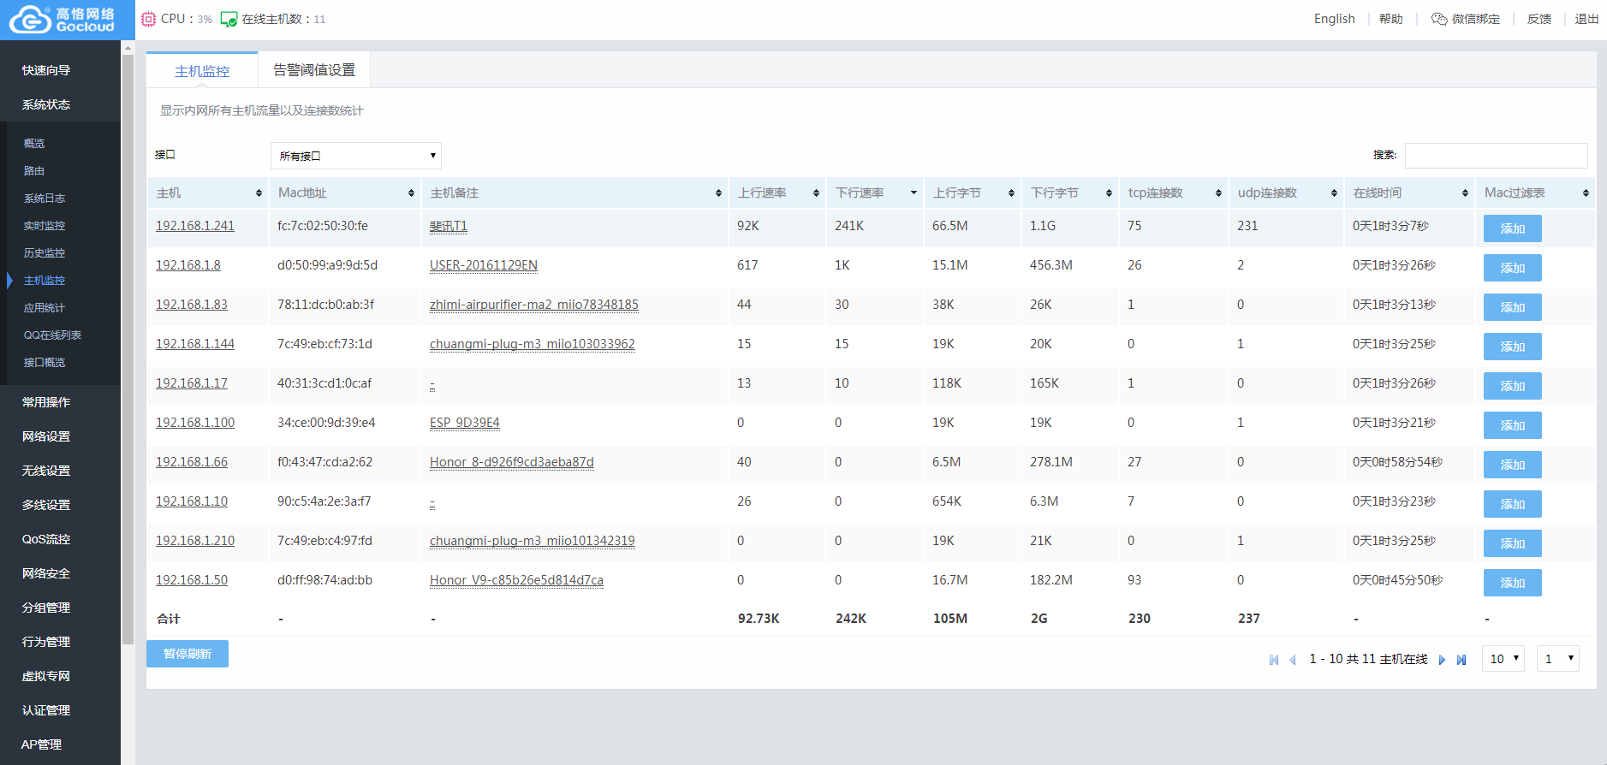This screenshot has width=1607, height=765.
Task: Sort table by 主机备注 column
Action: tap(575, 193)
